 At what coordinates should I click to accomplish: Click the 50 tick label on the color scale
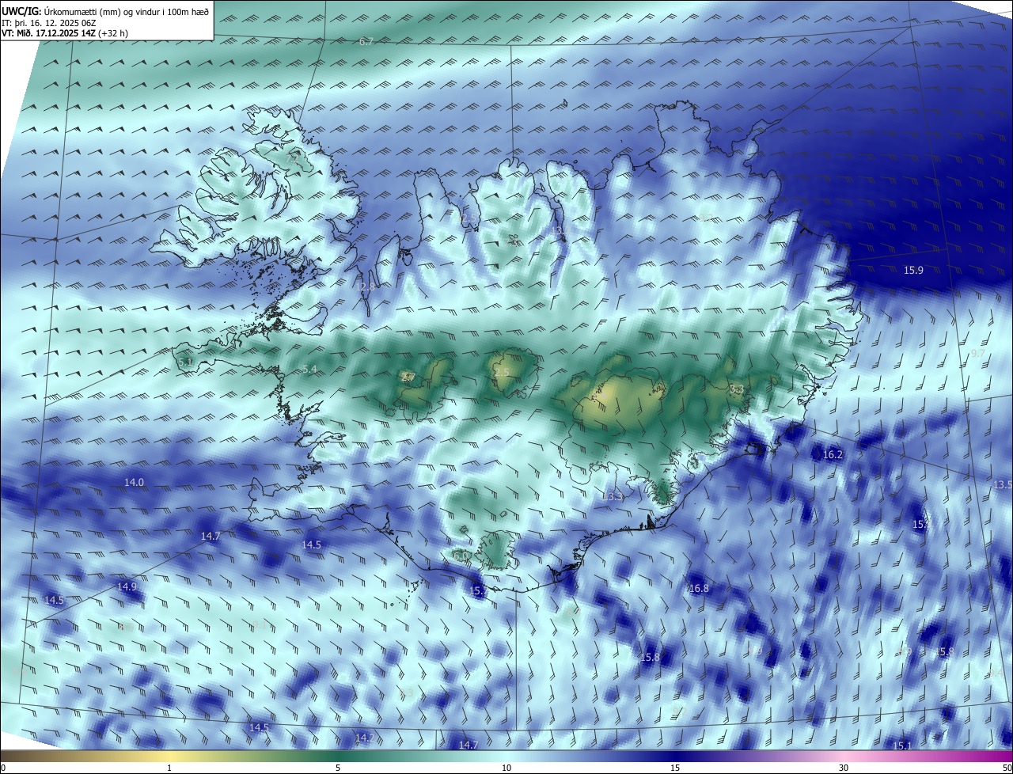pyautogui.click(x=1007, y=768)
